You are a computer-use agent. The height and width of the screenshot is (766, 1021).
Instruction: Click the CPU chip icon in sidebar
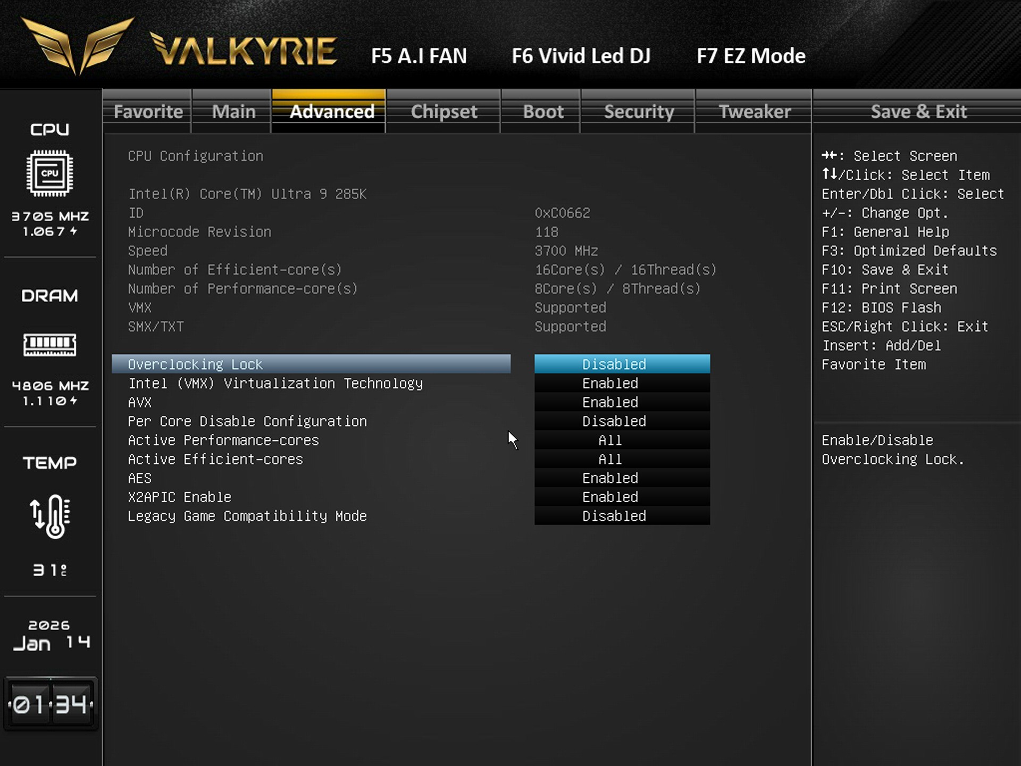49,173
